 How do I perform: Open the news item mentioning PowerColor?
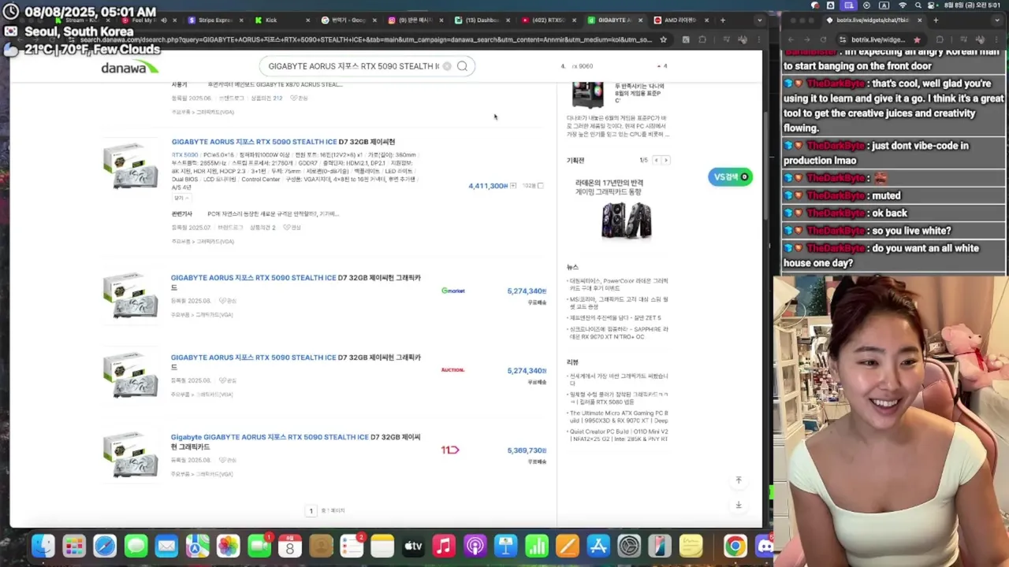coord(619,284)
